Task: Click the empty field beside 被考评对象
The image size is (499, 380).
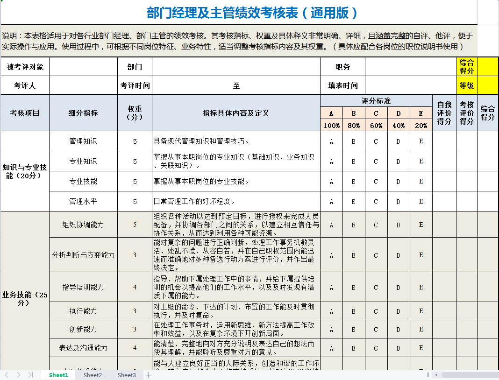Action: point(83,67)
